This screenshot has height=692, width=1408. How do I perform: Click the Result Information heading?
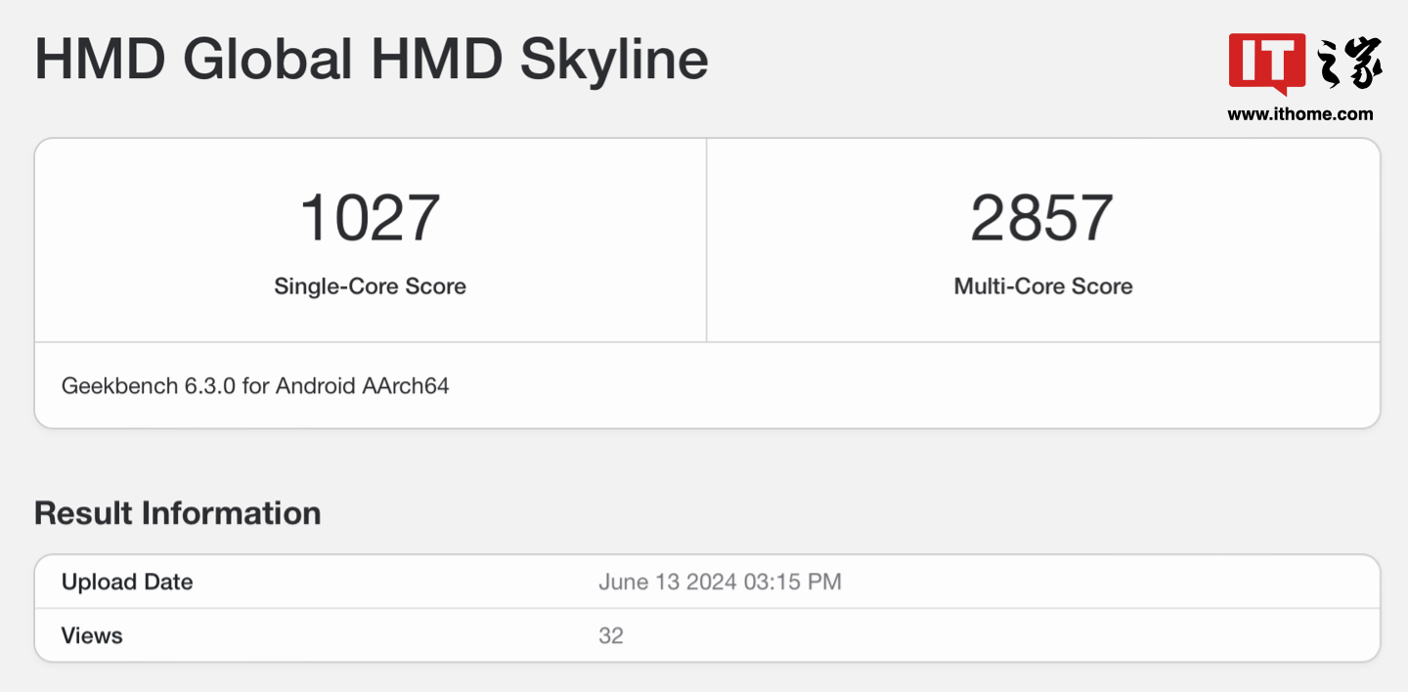point(177,513)
